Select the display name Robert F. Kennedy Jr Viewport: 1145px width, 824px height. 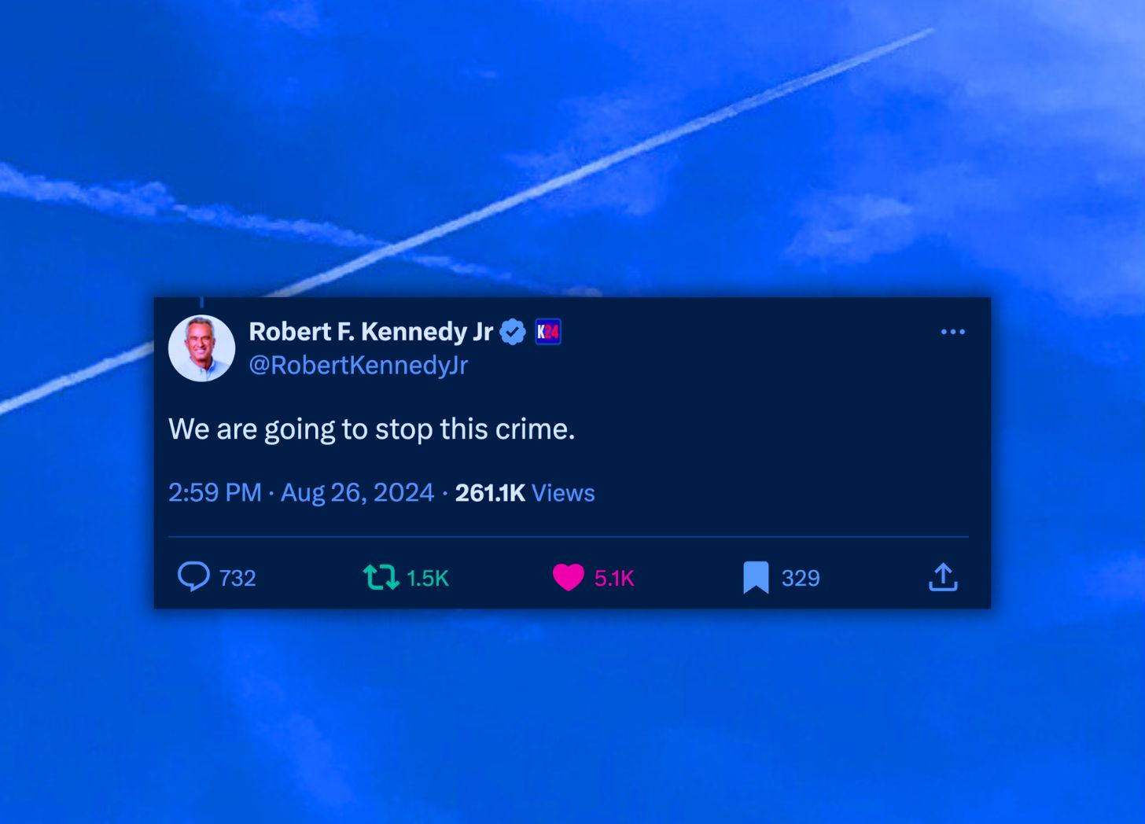371,332
